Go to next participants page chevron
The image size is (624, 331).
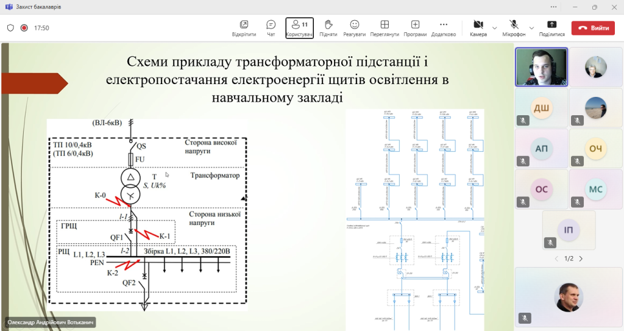coord(581,258)
